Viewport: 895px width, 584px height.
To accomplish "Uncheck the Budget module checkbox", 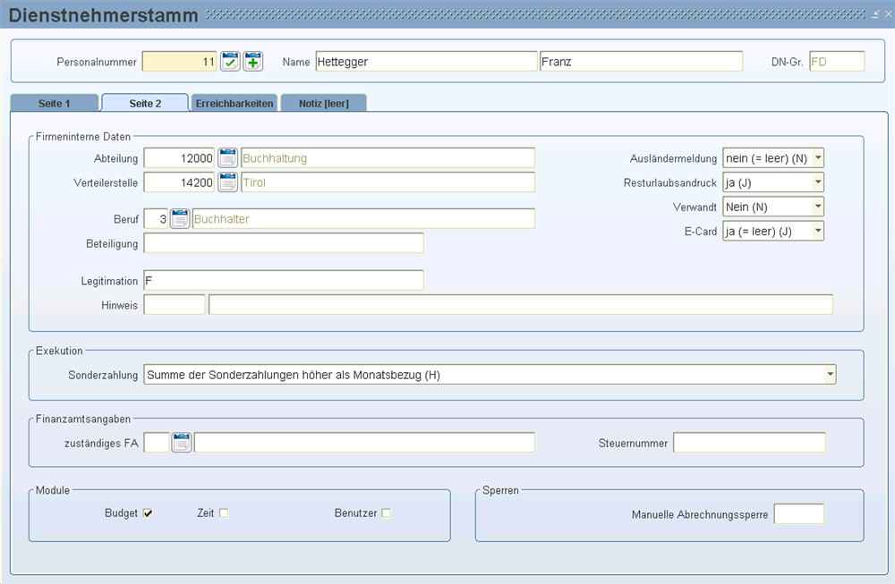I will (x=148, y=513).
